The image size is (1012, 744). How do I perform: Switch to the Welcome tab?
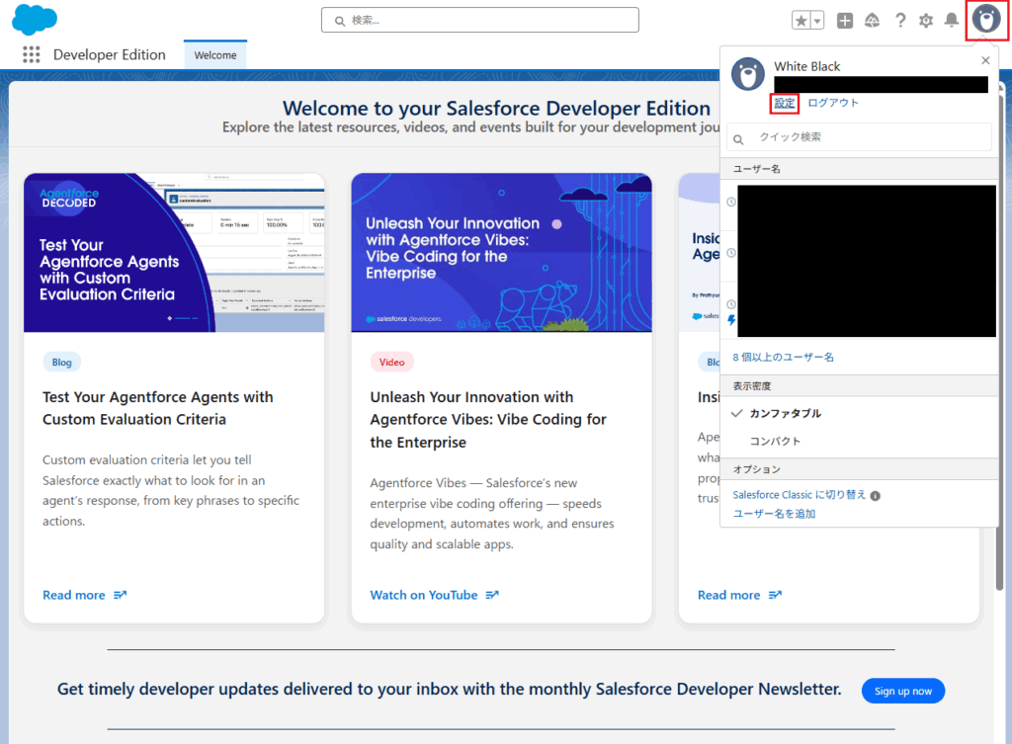pos(214,55)
